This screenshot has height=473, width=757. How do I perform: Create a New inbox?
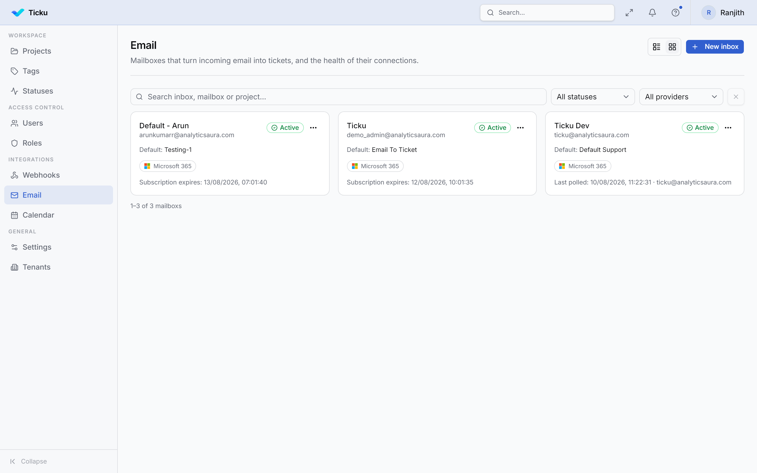coord(715,47)
